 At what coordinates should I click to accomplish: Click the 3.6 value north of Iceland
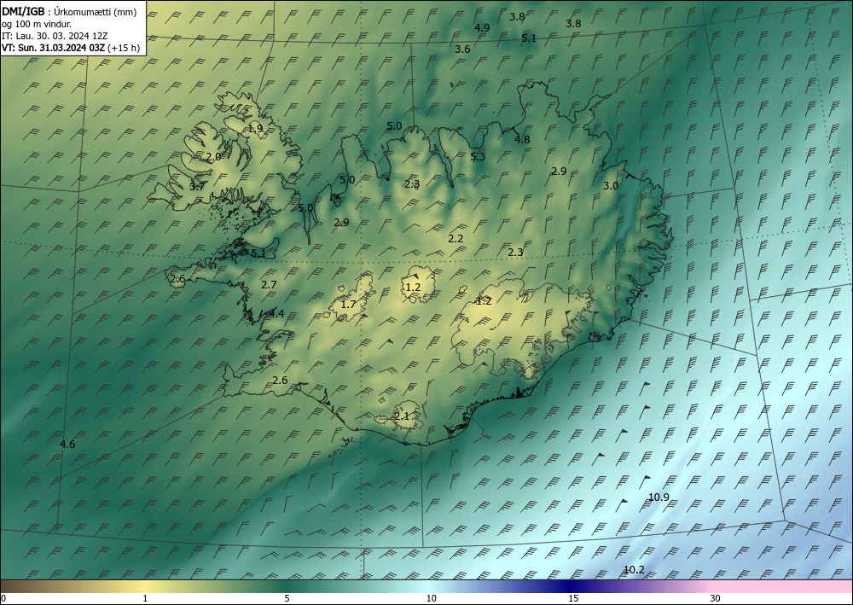click(462, 49)
